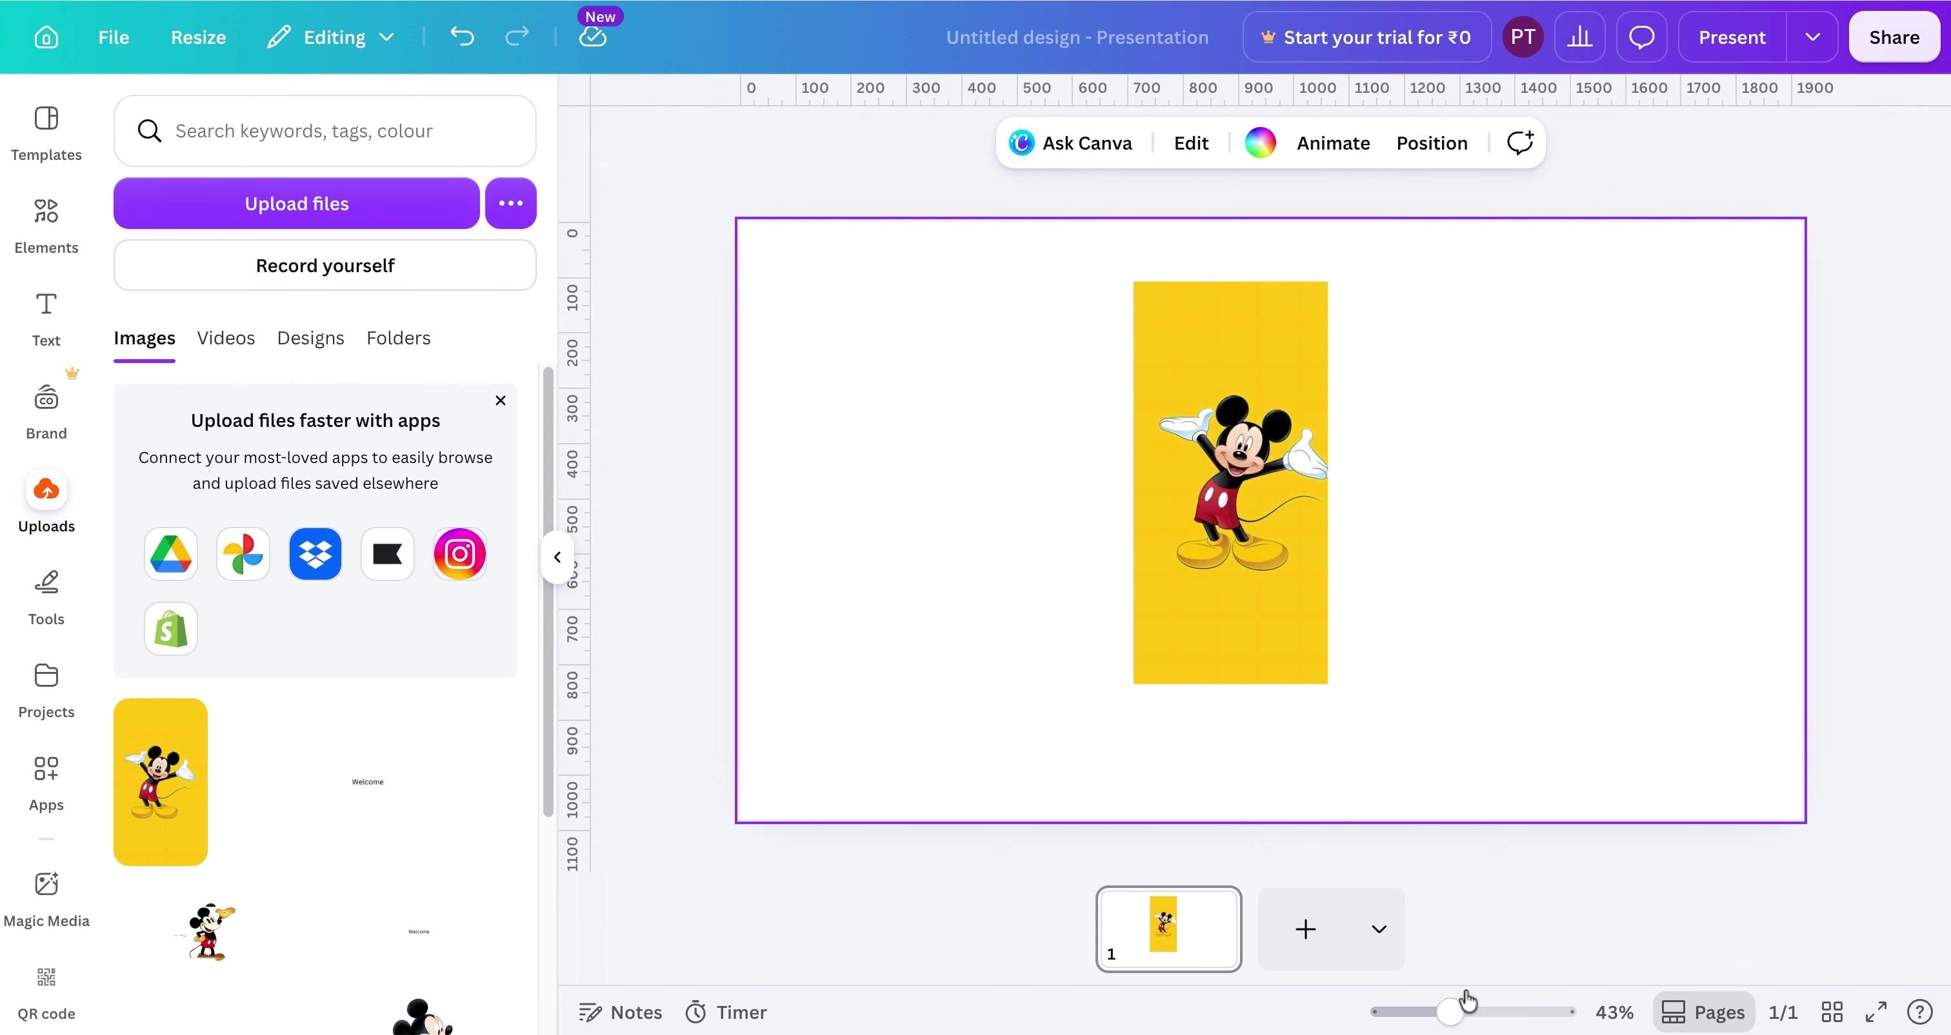Check cloud save status icon

point(592,36)
